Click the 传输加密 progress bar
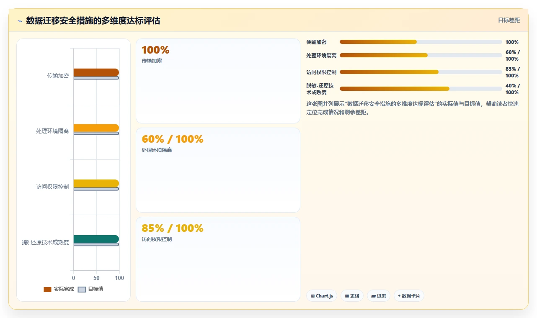This screenshot has height=318, width=537. coord(421,42)
